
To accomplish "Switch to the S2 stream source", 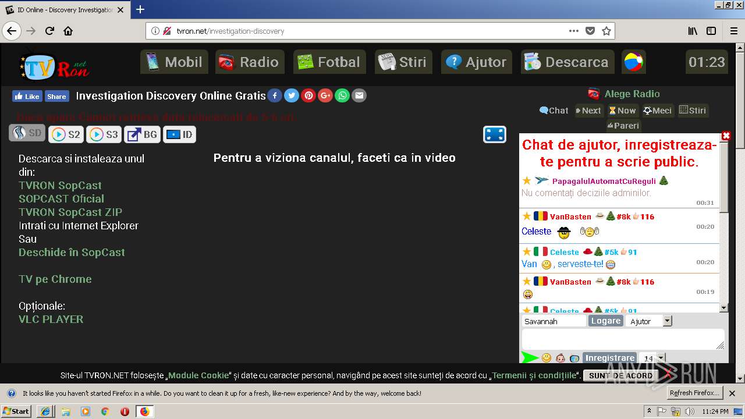I will pos(66,134).
